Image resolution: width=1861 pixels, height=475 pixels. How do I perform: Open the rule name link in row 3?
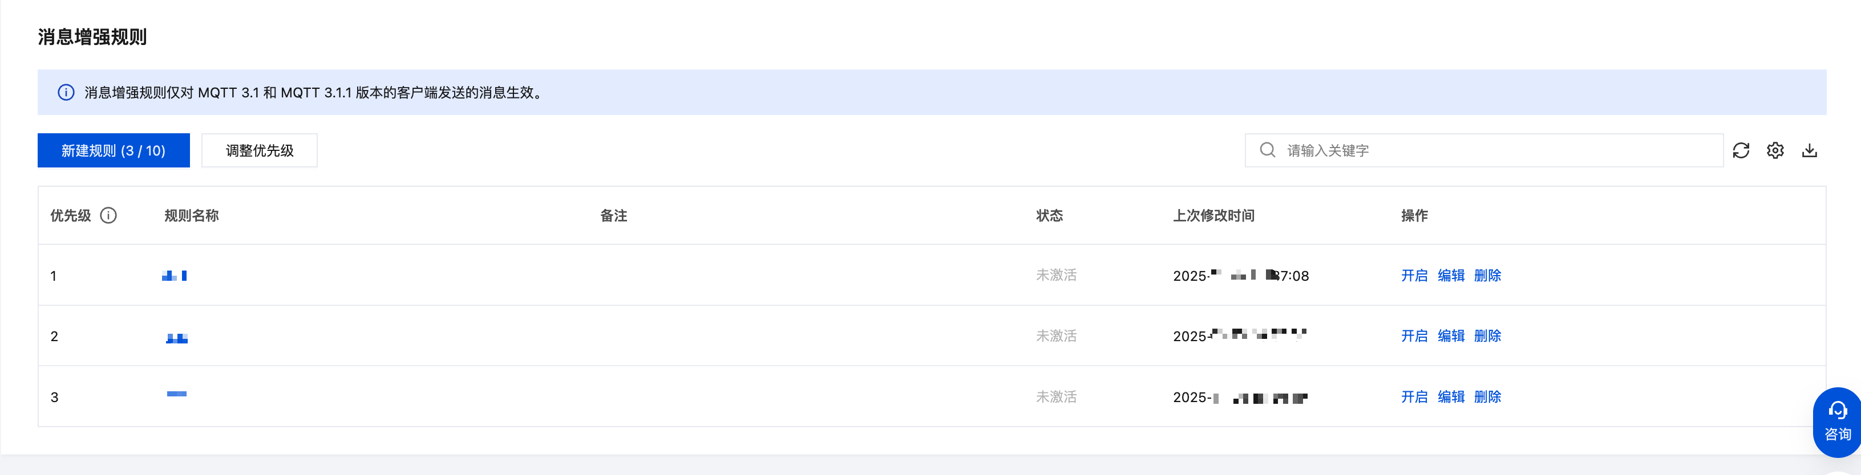pyautogui.click(x=177, y=394)
